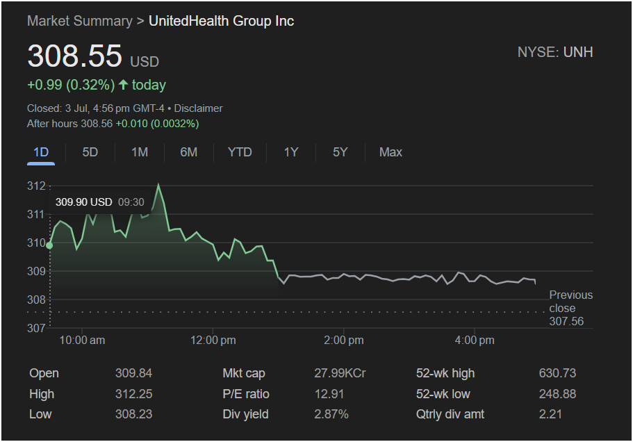Image resolution: width=633 pixels, height=442 pixels.
Task: Click the 312 y-axis label
Action: (x=36, y=186)
